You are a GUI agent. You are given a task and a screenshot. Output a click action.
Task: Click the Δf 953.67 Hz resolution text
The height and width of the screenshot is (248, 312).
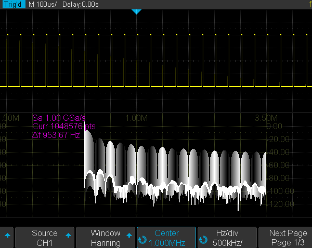pyautogui.click(x=56, y=134)
